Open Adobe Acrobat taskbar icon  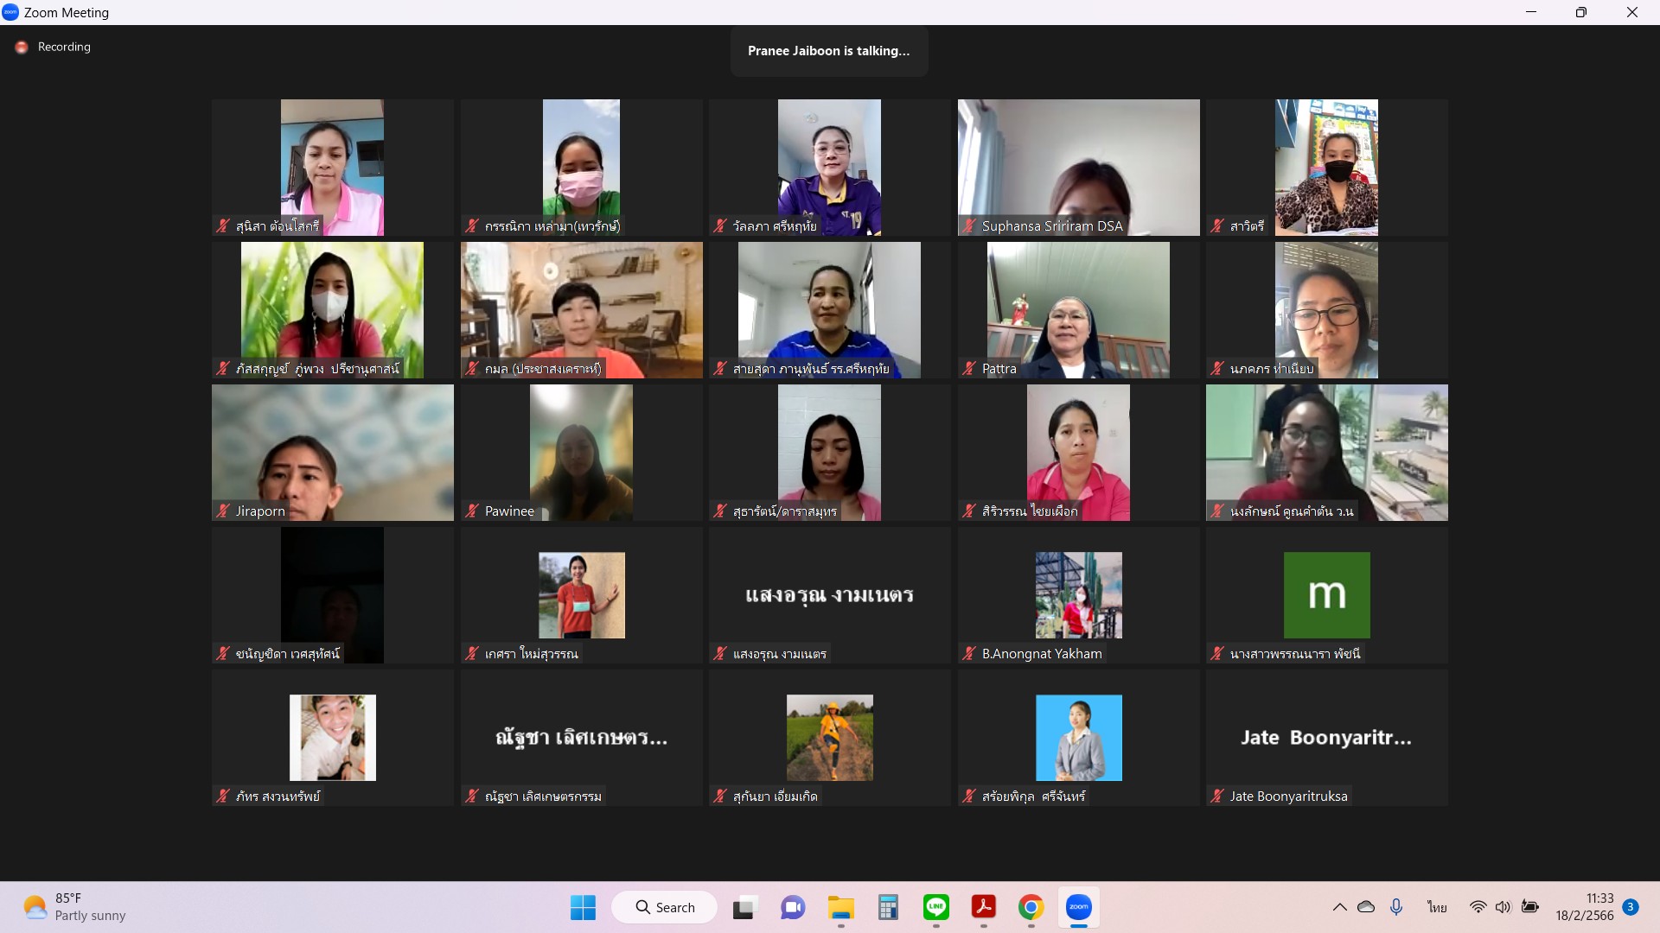984,907
